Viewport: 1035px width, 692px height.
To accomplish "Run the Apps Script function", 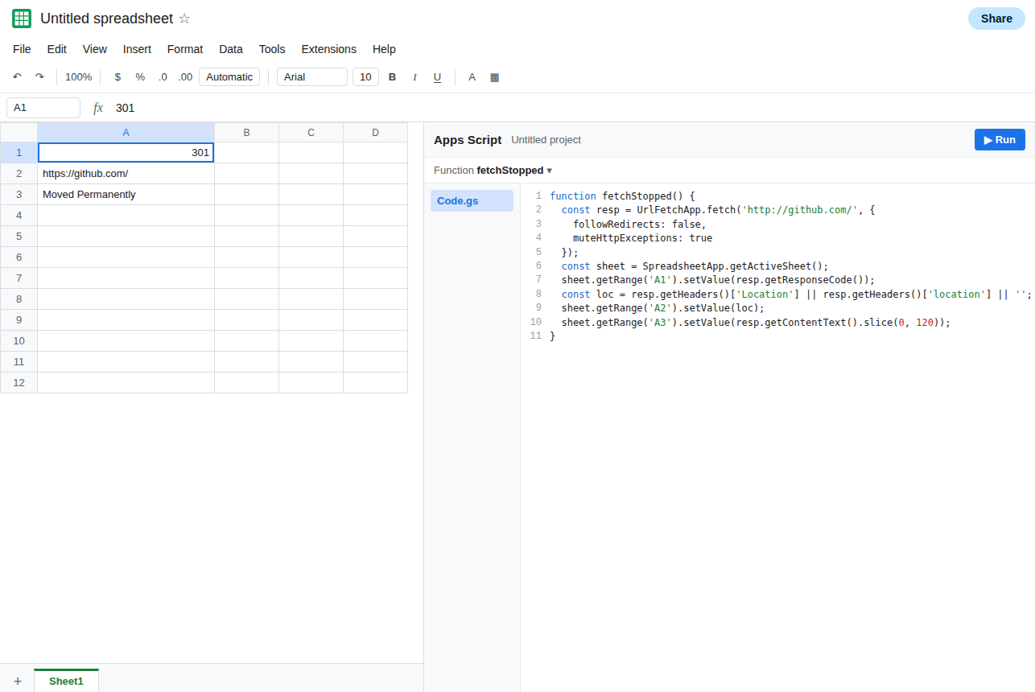I will coord(1000,139).
